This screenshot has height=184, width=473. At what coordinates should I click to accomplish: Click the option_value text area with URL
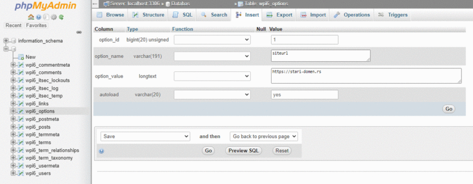(x=366, y=76)
